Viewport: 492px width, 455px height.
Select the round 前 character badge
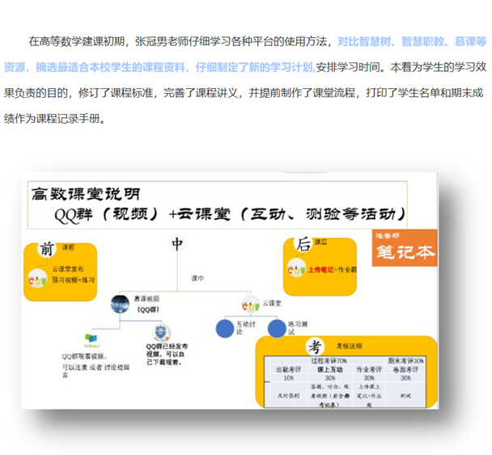(x=47, y=249)
